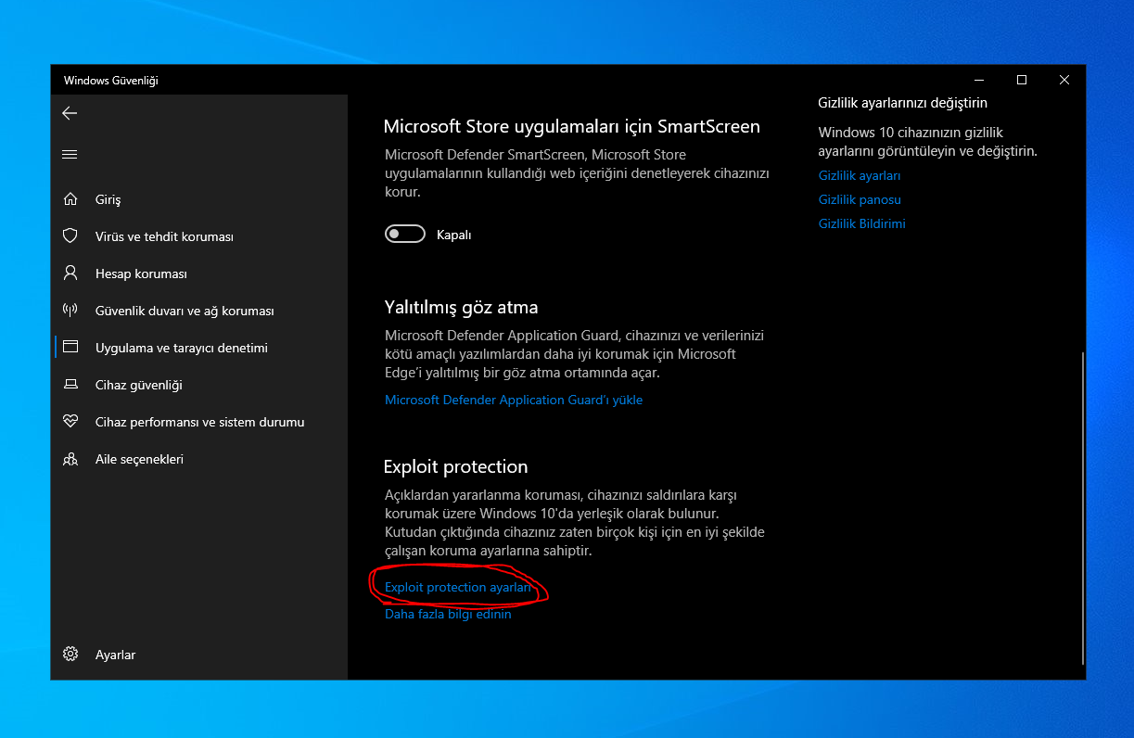Viewport: 1134px width, 738px height.
Task: Click the window icon for Uygulama ve tarayıcı denetimi
Action: tap(70, 348)
